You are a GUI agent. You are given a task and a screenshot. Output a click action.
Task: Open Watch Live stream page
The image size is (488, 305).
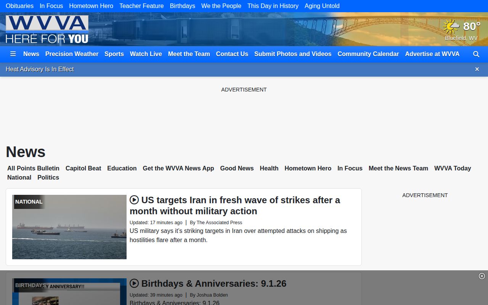pyautogui.click(x=146, y=54)
